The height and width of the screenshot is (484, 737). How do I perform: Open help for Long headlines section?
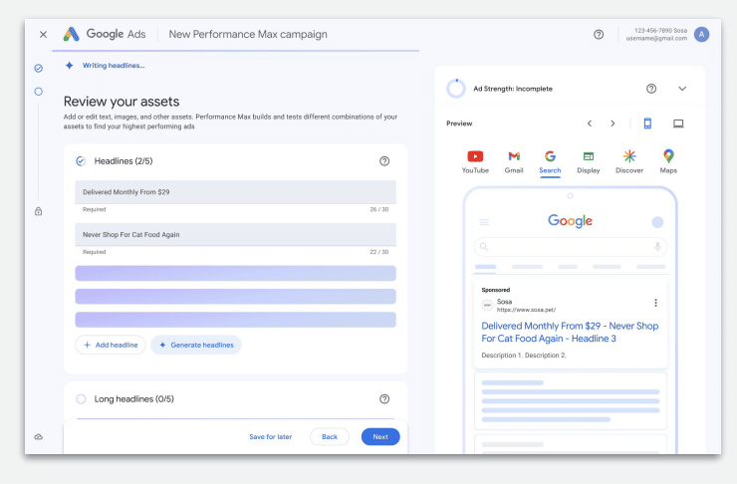coord(384,399)
